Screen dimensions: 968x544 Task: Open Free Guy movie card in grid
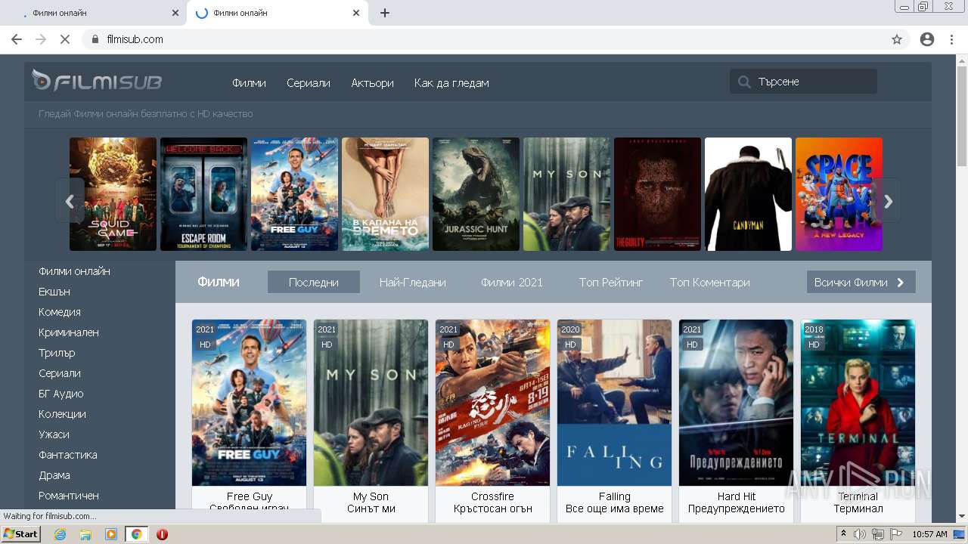coord(249,419)
